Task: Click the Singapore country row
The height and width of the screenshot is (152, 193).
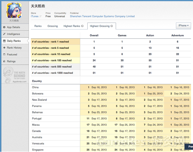Action: pyautogui.click(x=111, y=150)
